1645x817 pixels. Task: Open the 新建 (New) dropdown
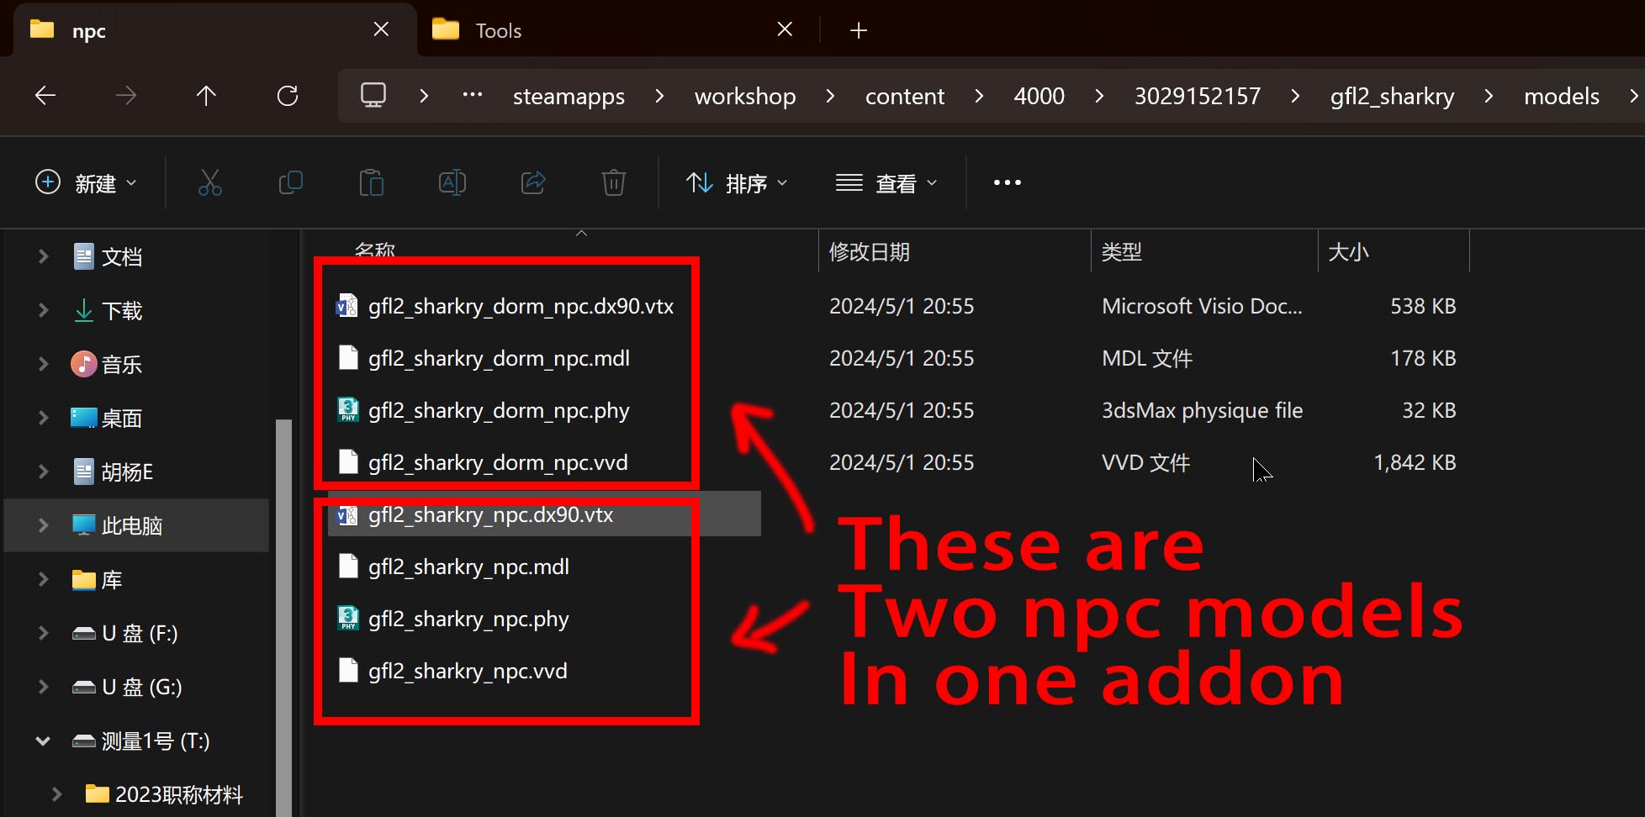(x=86, y=182)
